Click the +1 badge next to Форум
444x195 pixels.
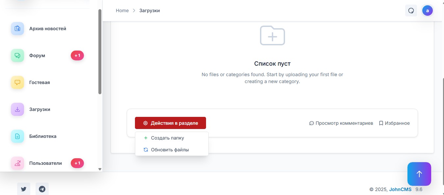(77, 55)
